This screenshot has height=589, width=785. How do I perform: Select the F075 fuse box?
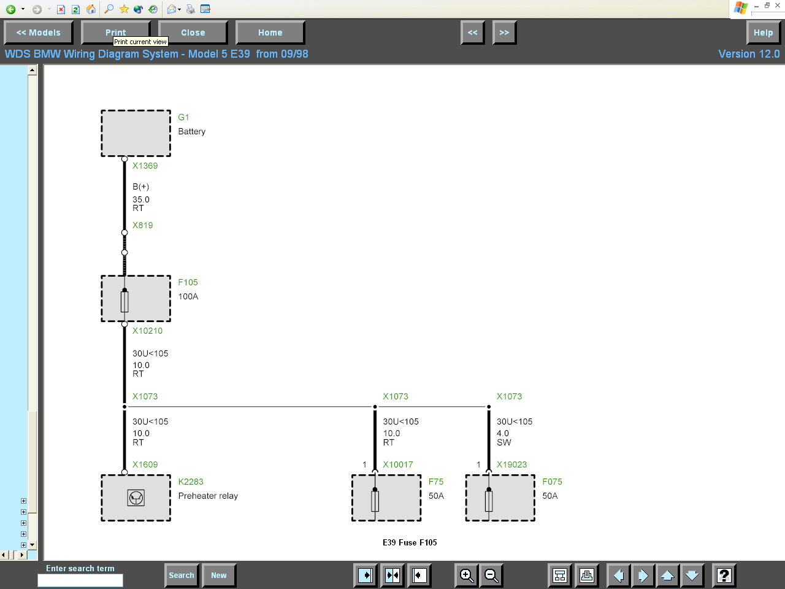pos(500,498)
